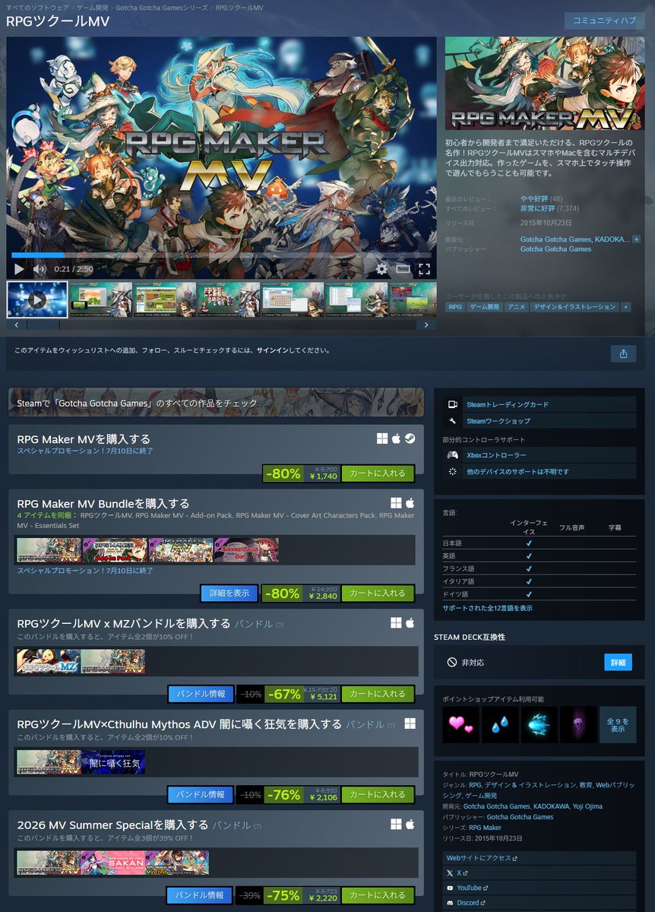Click the share icon button

[x=623, y=353]
